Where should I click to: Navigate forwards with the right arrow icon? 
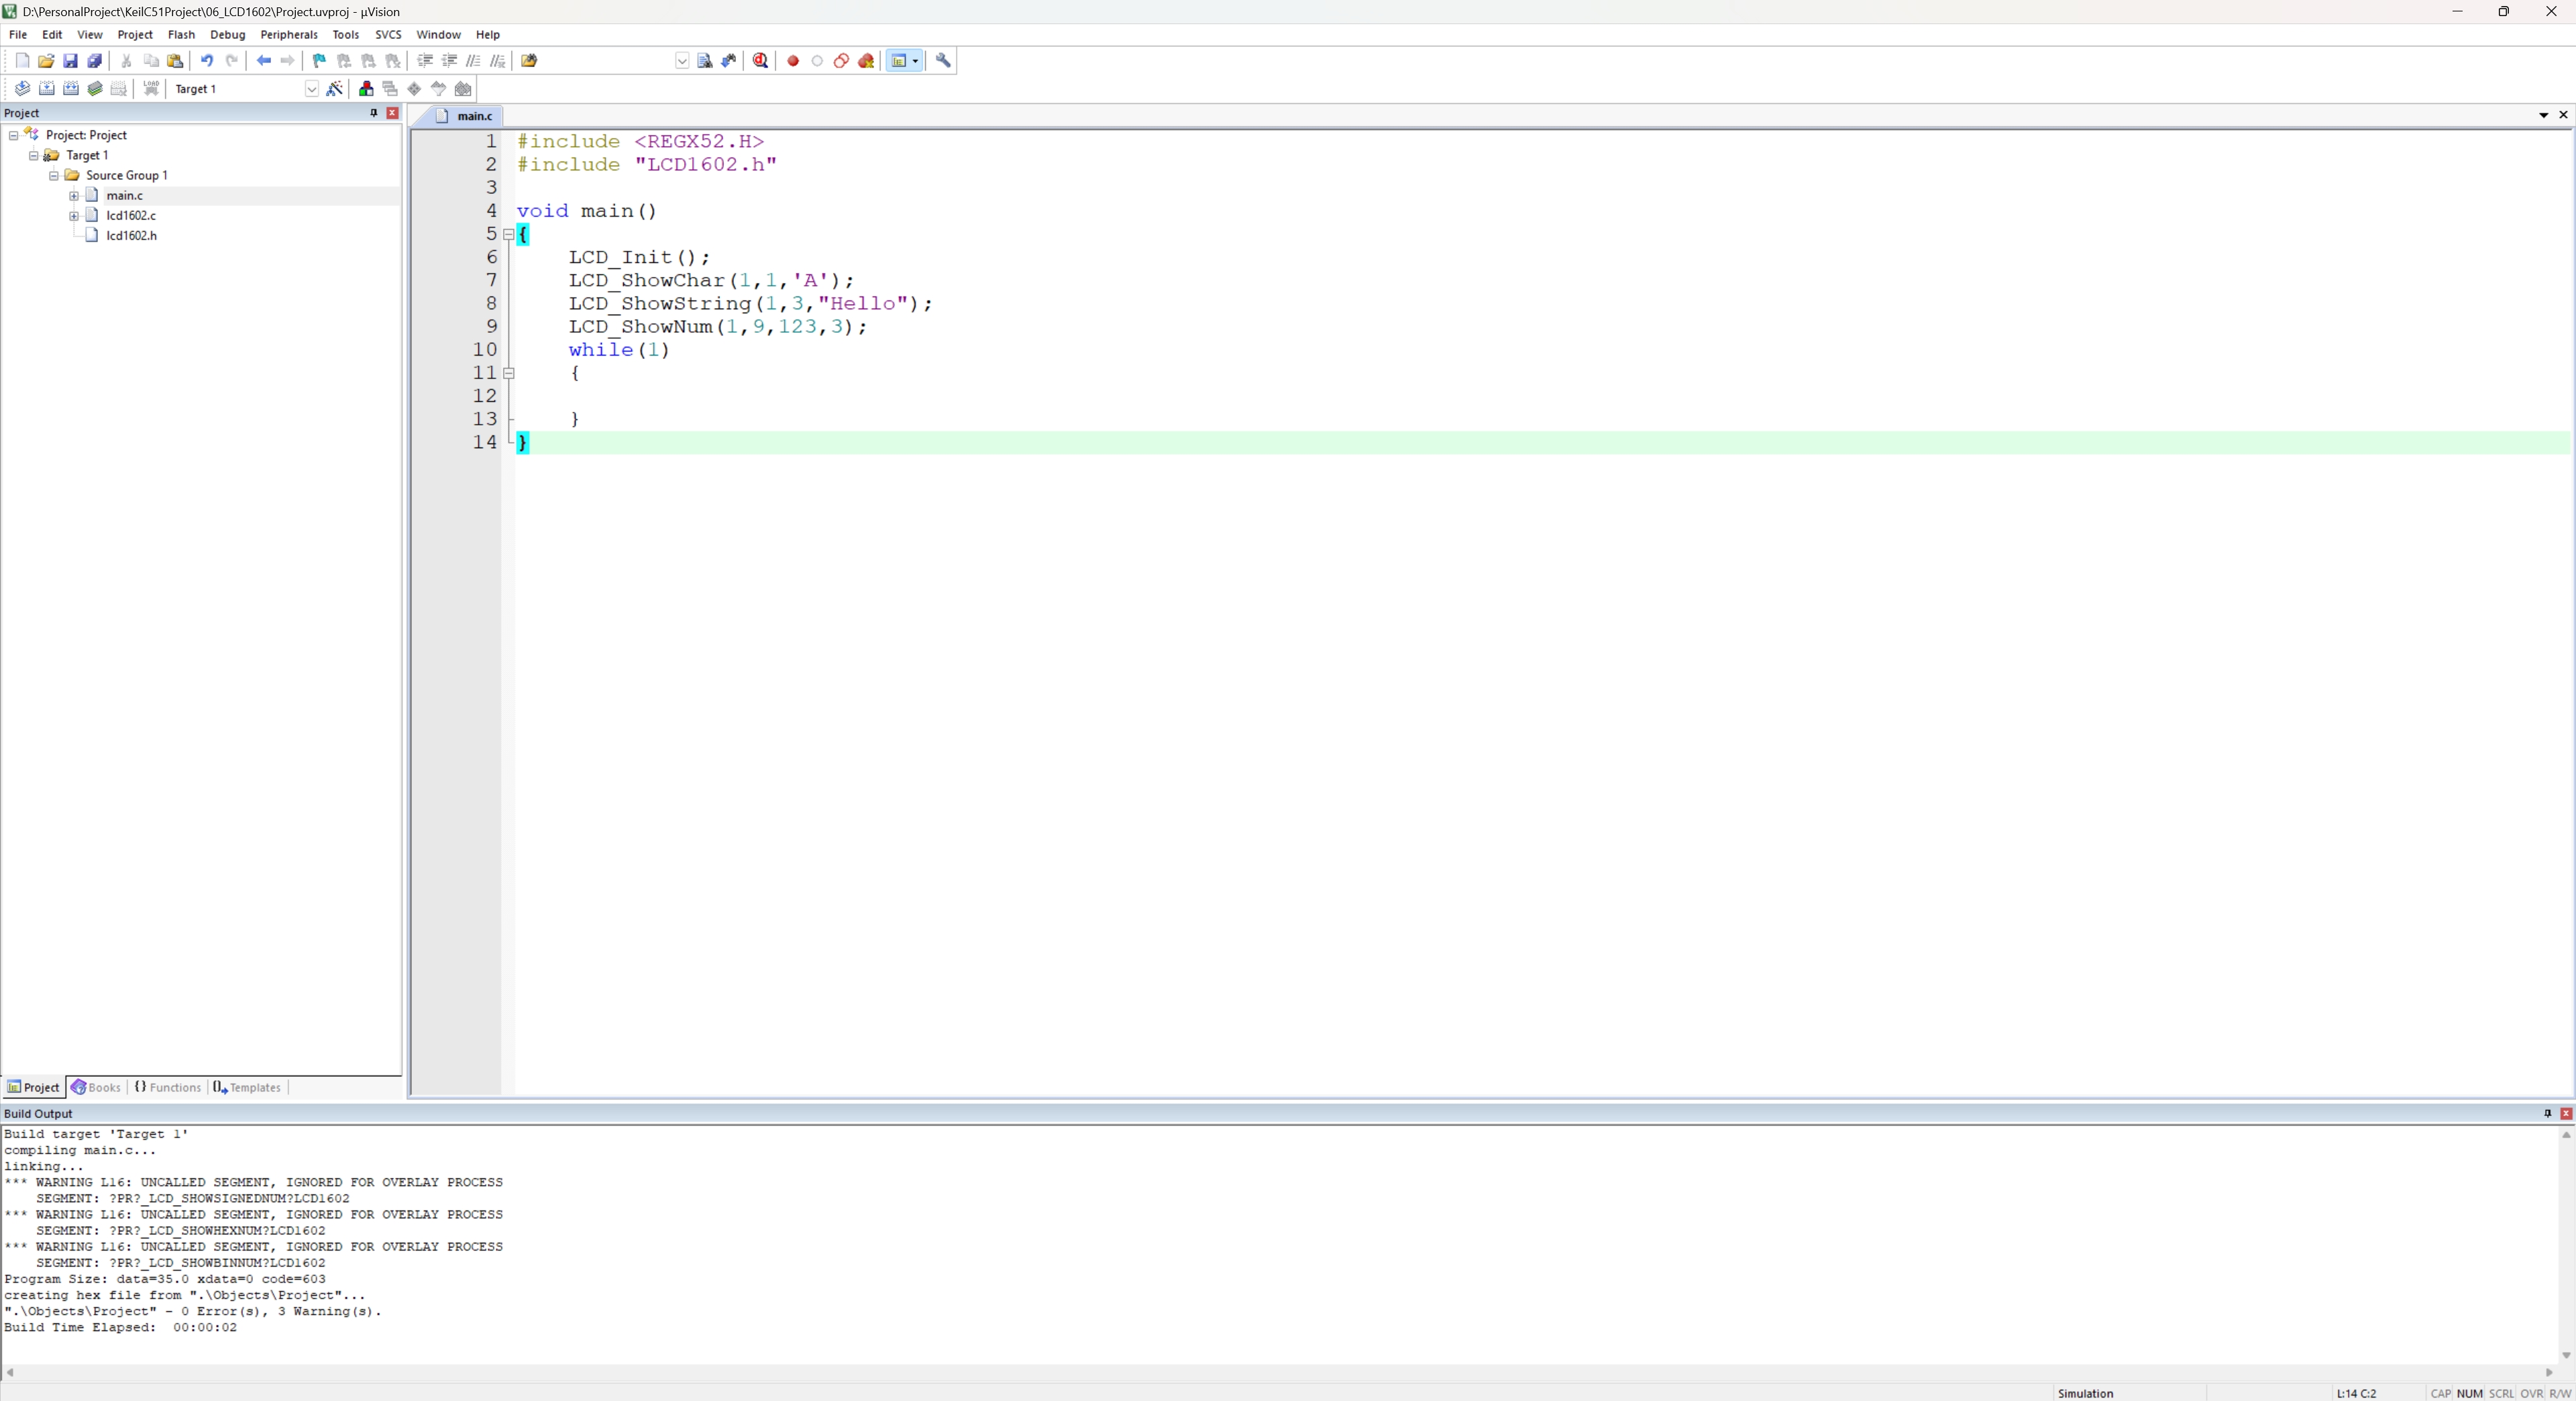pyautogui.click(x=288, y=61)
